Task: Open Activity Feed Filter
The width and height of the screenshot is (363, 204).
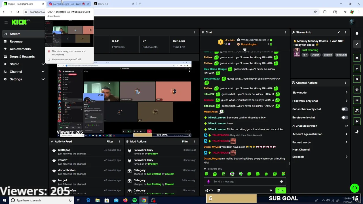Action: tap(110, 141)
